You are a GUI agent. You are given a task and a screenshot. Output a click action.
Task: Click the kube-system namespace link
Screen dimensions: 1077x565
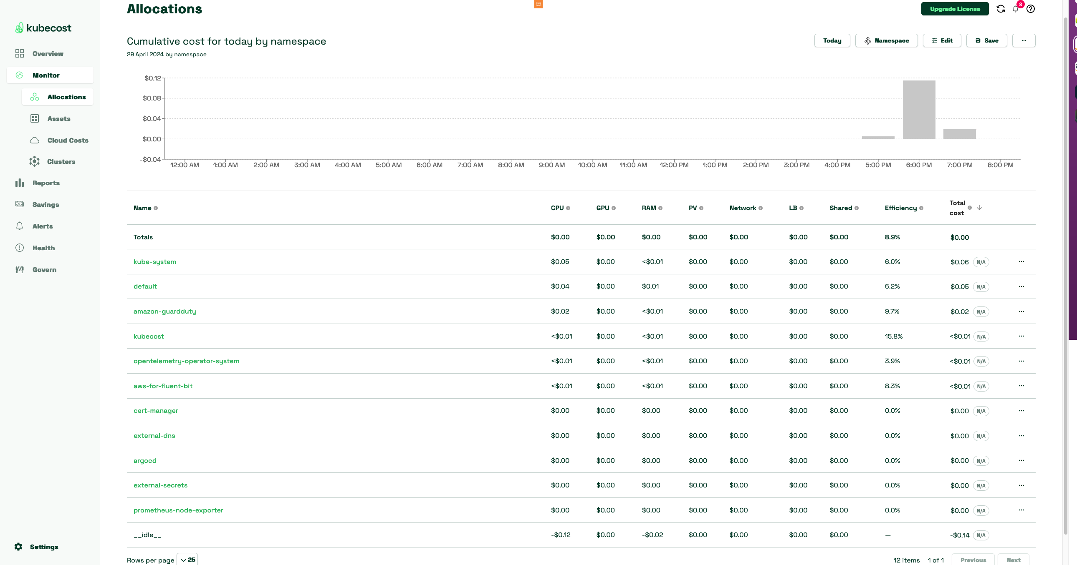[x=154, y=261]
